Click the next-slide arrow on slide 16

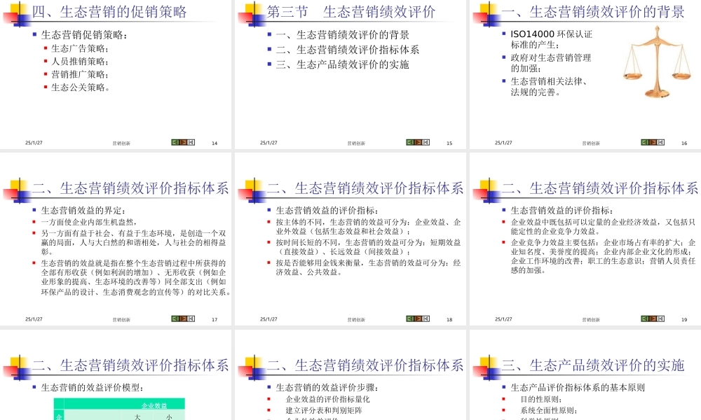[651, 141]
